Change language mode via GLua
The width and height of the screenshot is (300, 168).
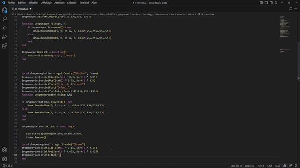[x=277, y=166]
